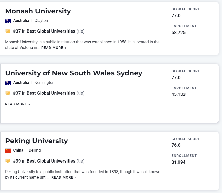
Task: Click the ranking badge icon next to Monash #37
Action: (8, 31)
